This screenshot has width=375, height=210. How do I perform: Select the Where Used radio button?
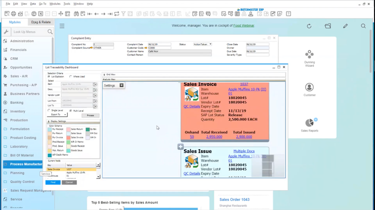click(70, 77)
